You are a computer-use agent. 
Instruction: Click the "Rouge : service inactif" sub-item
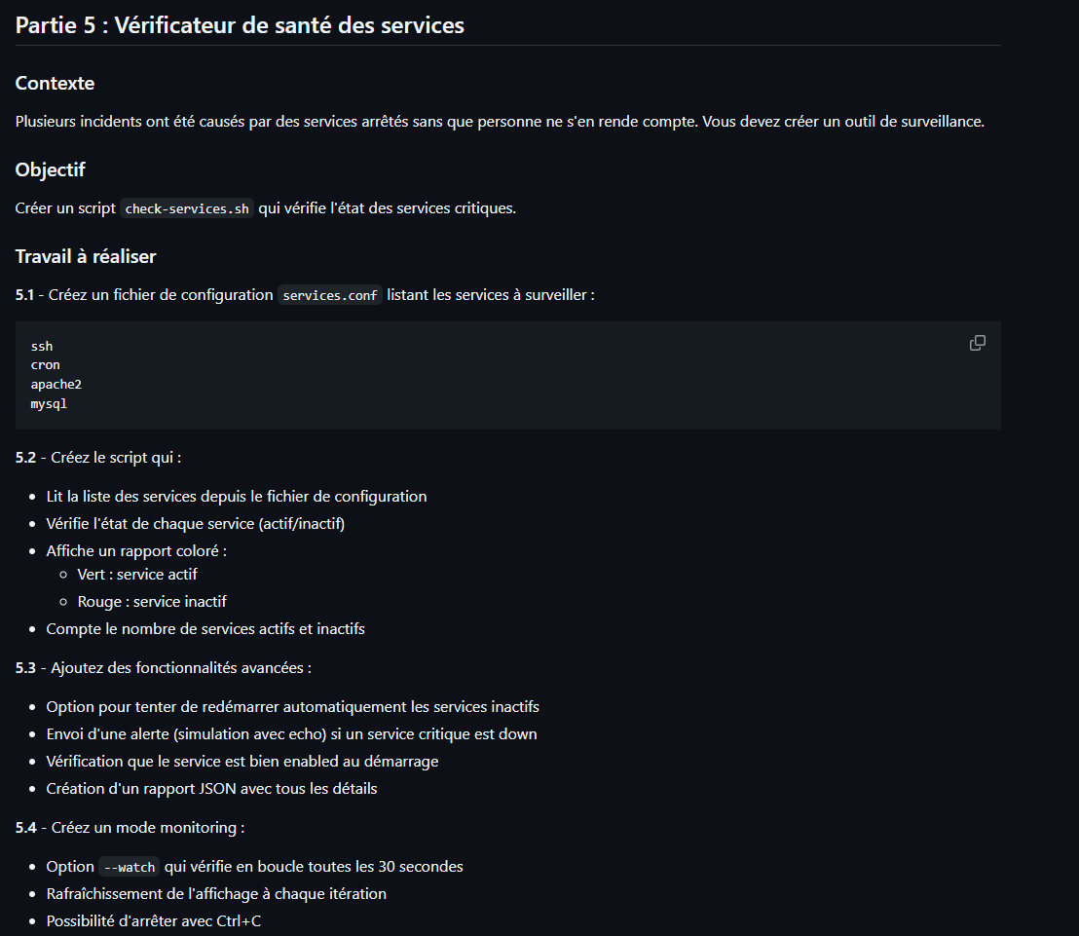pos(152,602)
